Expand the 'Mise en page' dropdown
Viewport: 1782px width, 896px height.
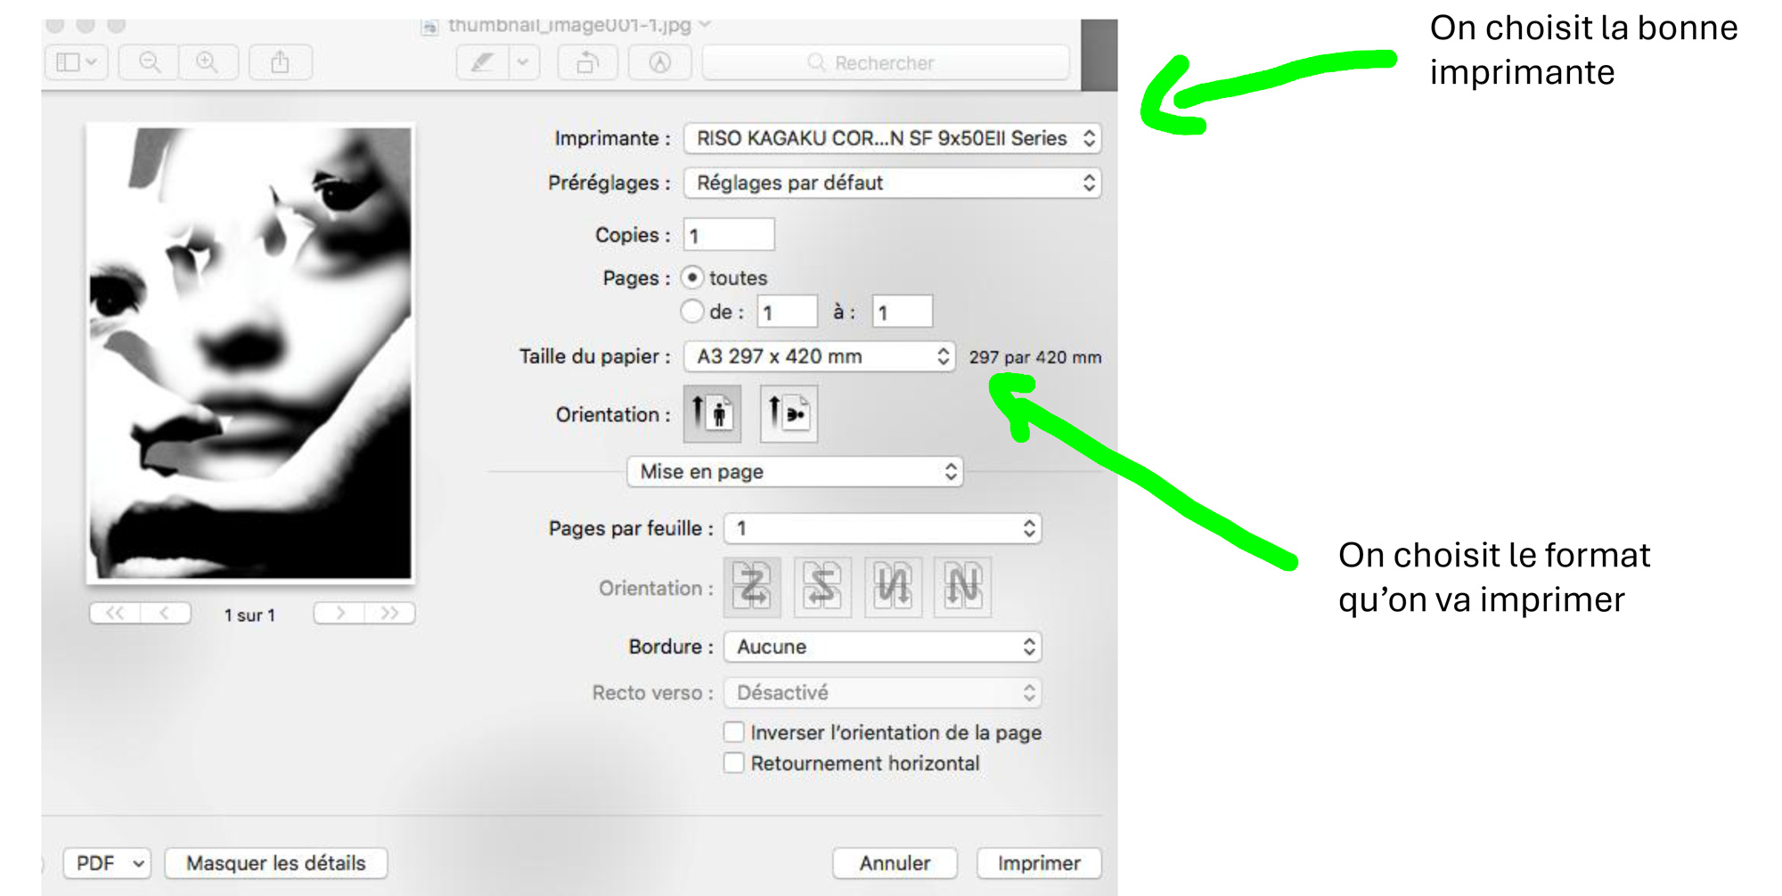coord(795,471)
